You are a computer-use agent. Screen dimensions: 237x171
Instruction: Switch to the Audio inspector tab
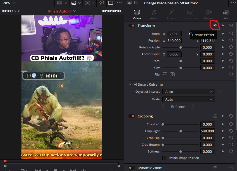154,15
